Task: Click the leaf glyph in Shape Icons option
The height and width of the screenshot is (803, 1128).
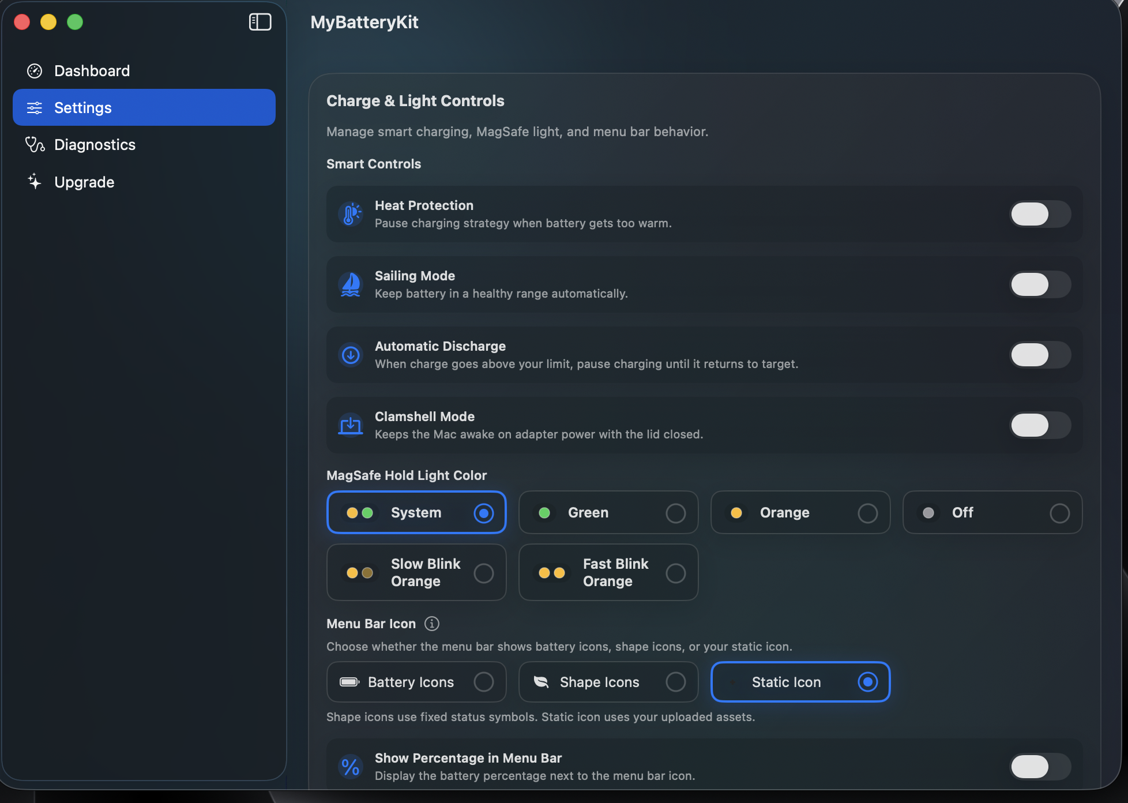Action: point(541,681)
